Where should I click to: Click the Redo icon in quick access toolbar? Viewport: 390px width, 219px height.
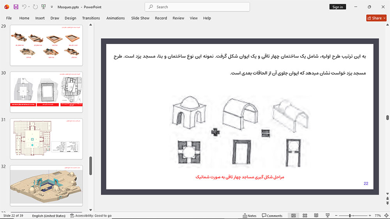click(x=35, y=7)
